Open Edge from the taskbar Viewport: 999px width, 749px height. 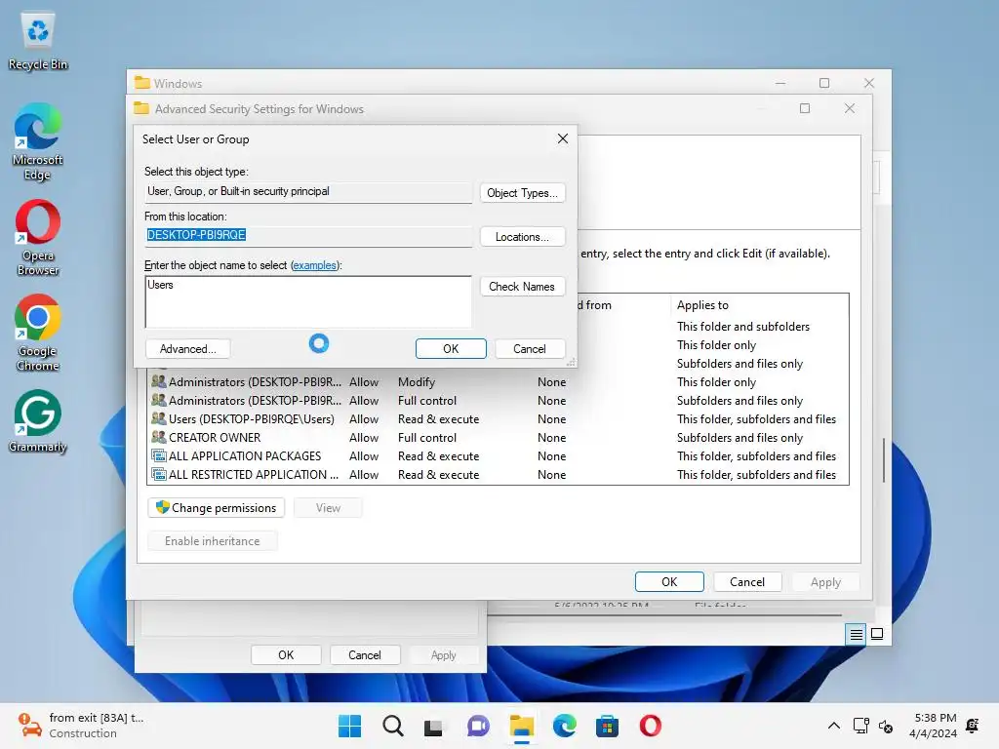[565, 726]
